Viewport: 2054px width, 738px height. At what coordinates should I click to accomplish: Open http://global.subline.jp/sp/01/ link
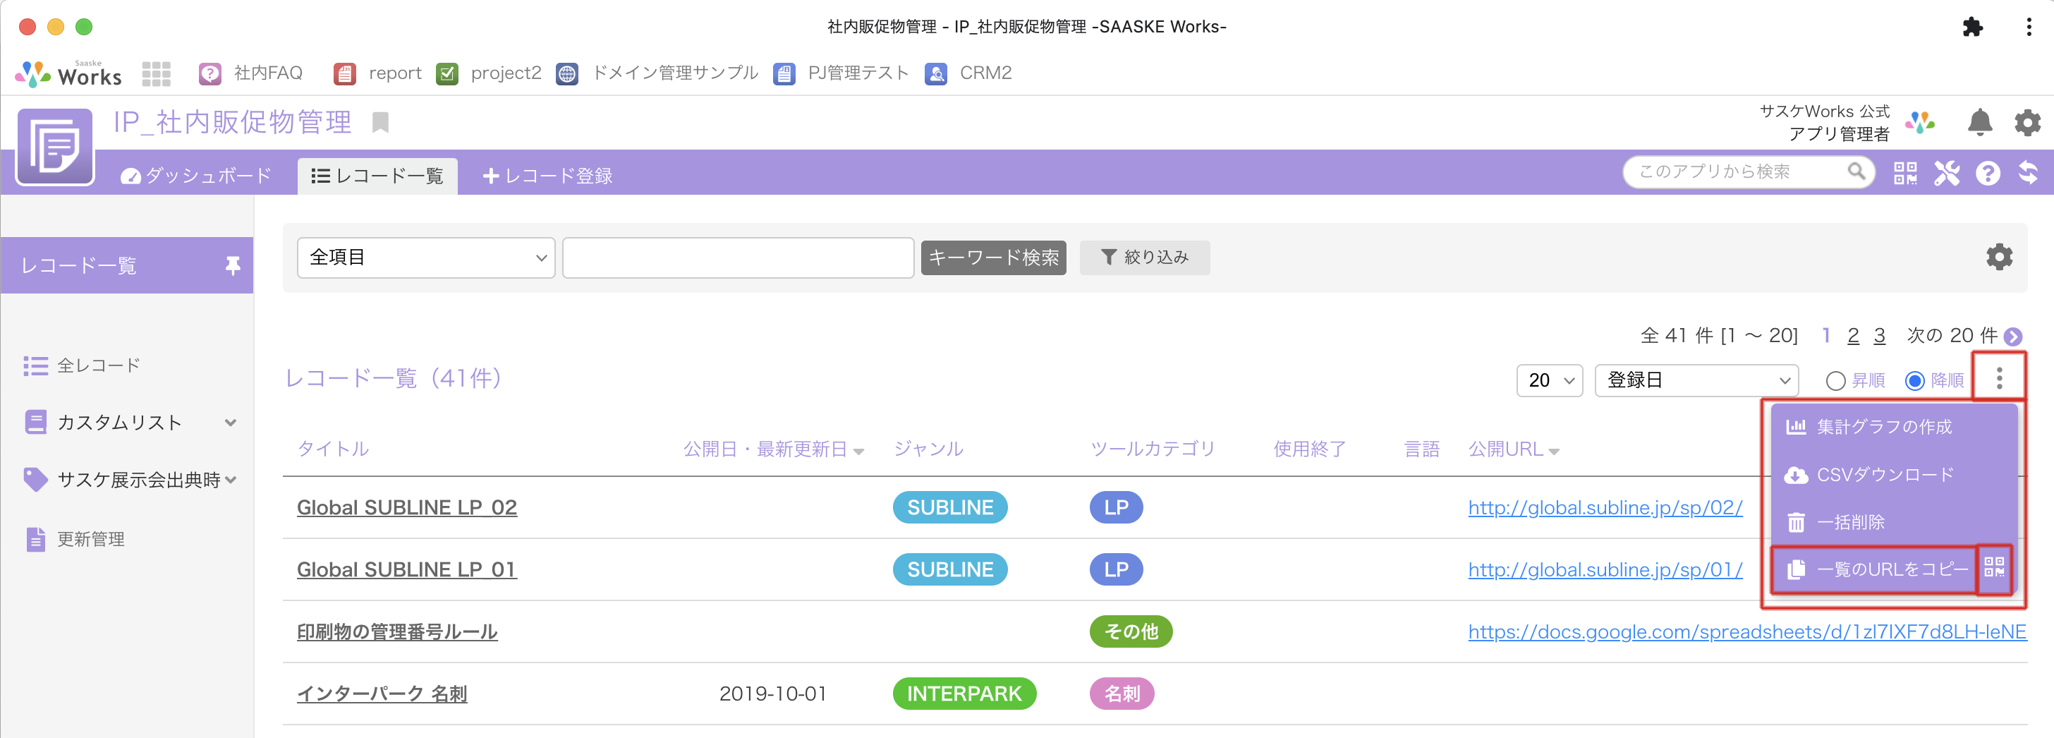pyautogui.click(x=1605, y=569)
